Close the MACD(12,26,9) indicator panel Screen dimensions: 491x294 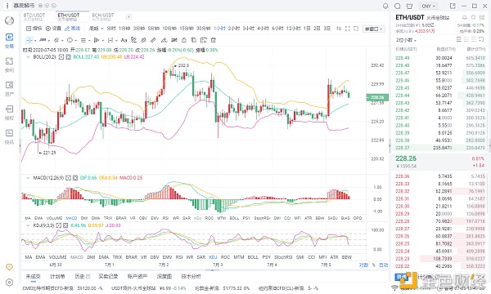point(75,178)
